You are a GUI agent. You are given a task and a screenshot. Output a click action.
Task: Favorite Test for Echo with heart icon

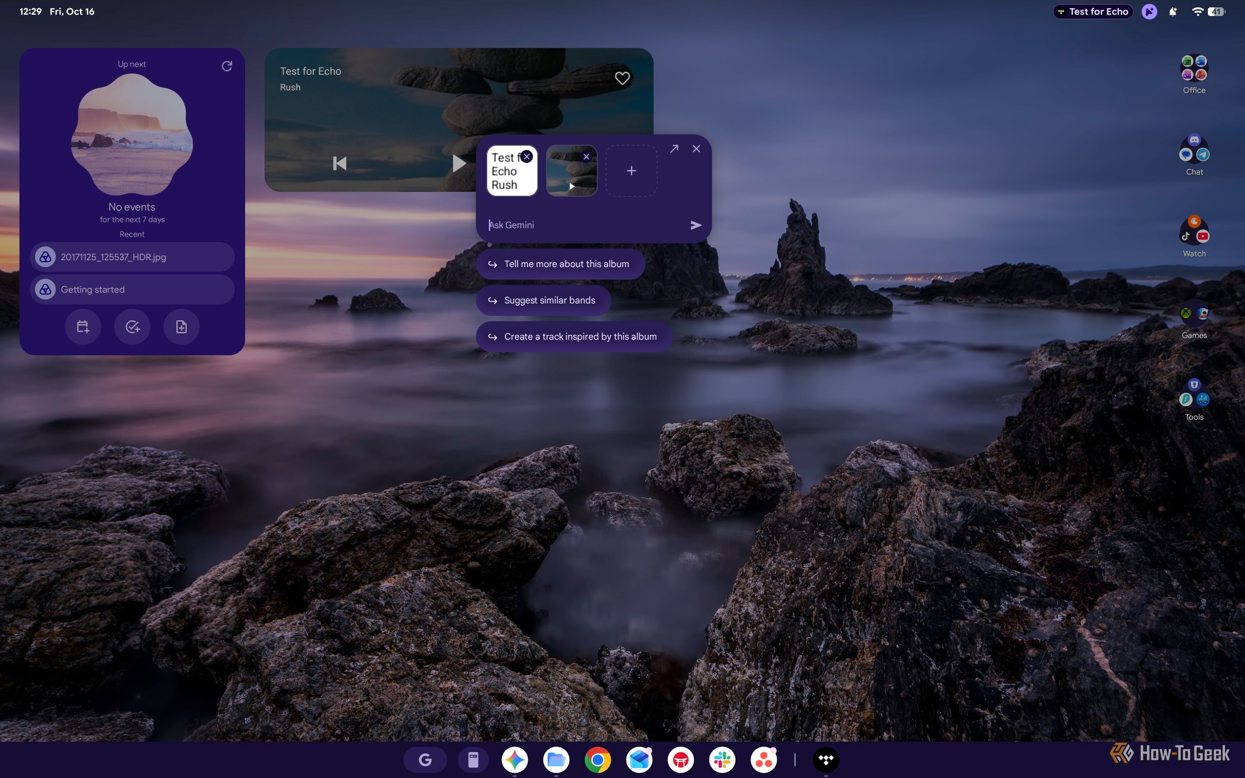point(622,78)
